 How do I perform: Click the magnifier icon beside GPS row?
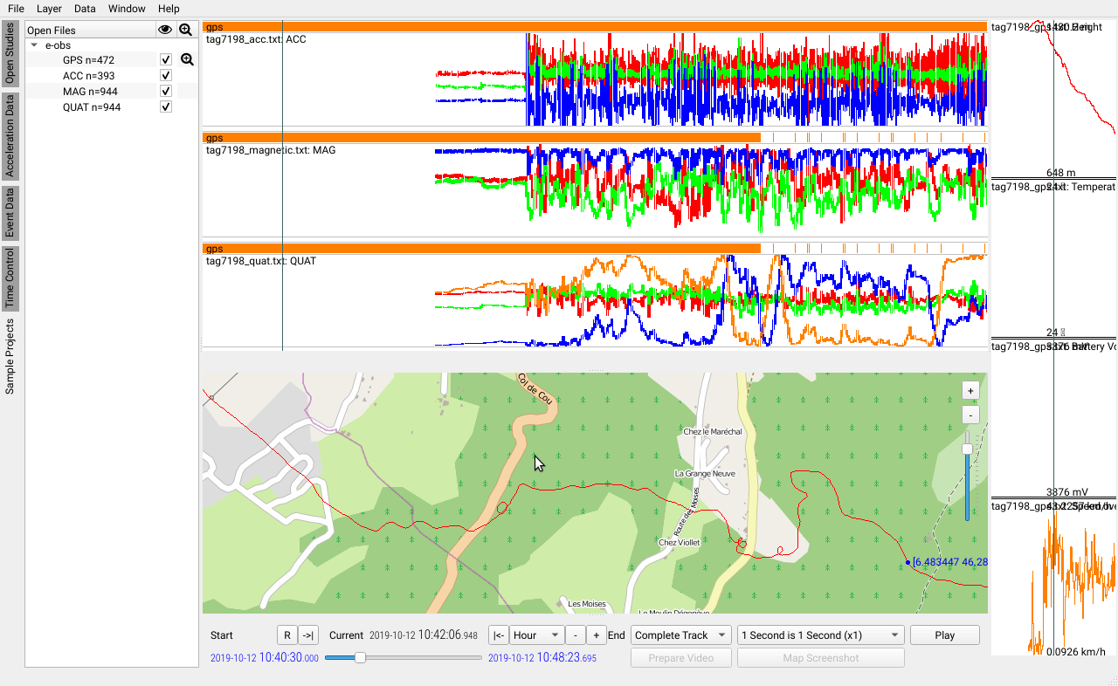[x=186, y=60]
